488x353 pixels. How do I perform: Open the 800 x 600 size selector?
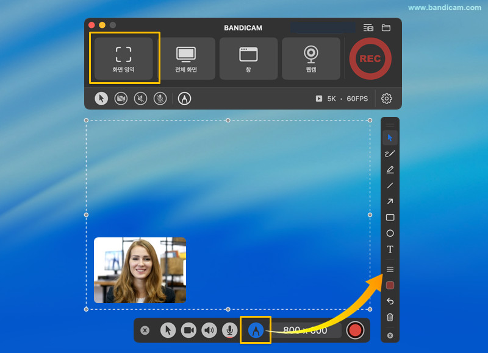coord(305,330)
